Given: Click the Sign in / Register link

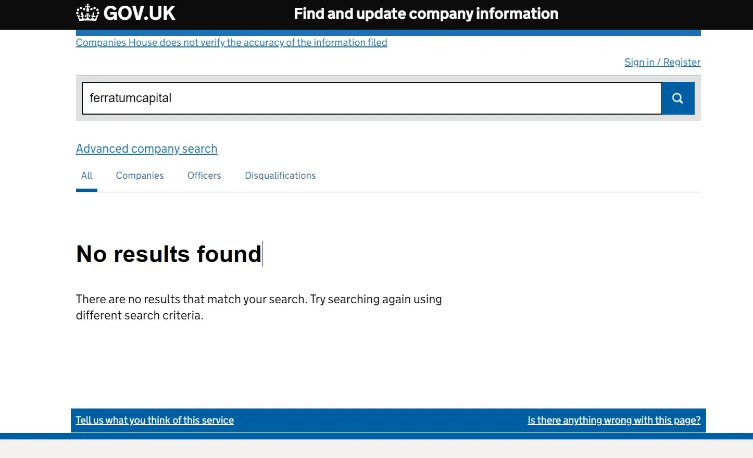Looking at the screenshot, I should click(x=662, y=62).
